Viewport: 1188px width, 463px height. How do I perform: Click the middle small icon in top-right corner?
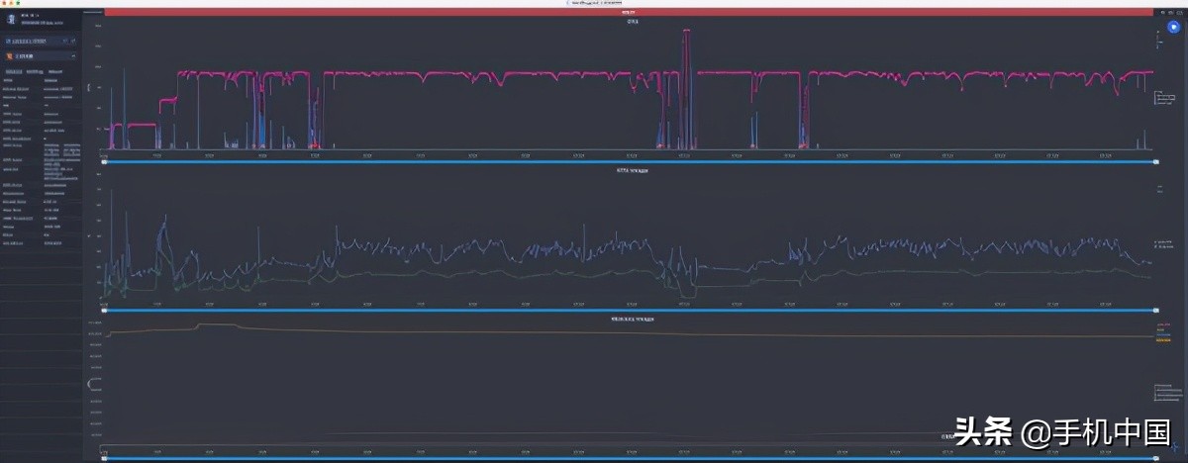[1171, 12]
